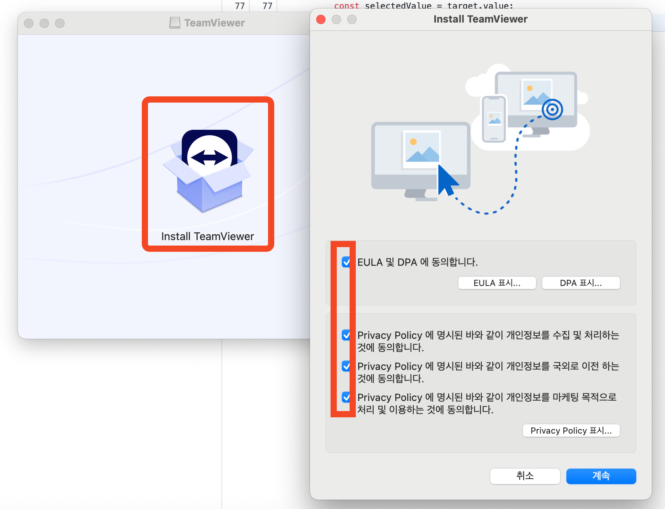Click the 'Install TeamViewer' label under the package
665x509 pixels.
point(207,236)
